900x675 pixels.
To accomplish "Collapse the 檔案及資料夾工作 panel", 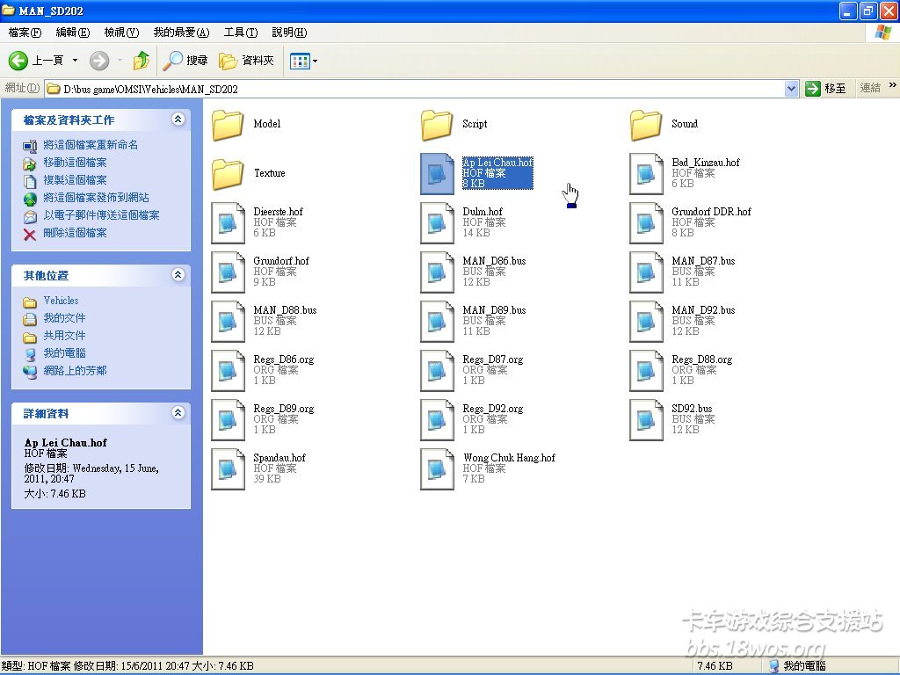I will coord(178,120).
